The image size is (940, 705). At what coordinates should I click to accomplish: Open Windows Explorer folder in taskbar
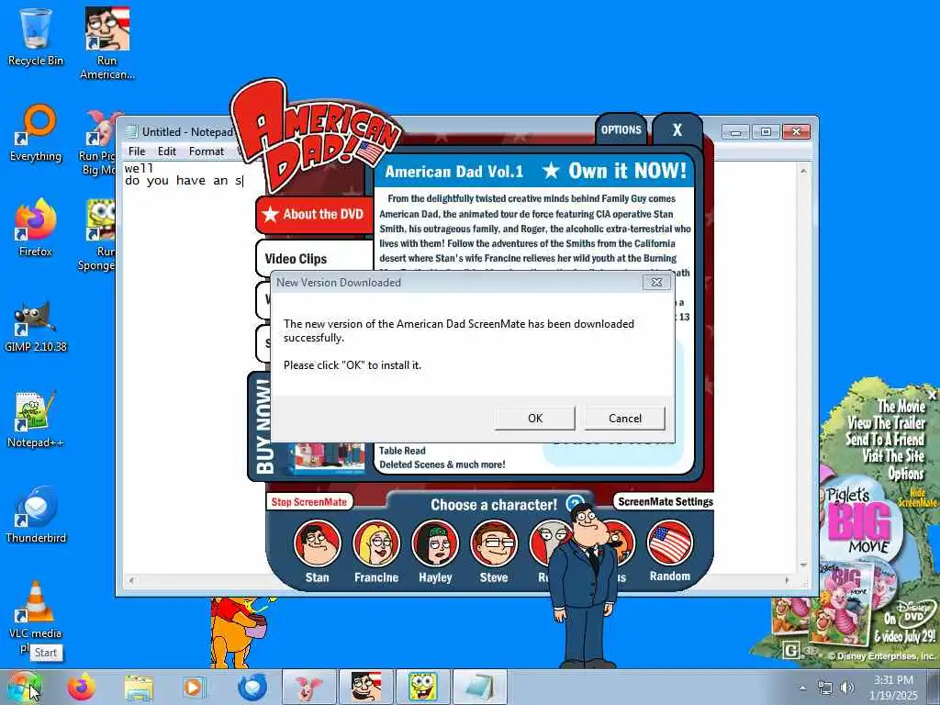140,687
